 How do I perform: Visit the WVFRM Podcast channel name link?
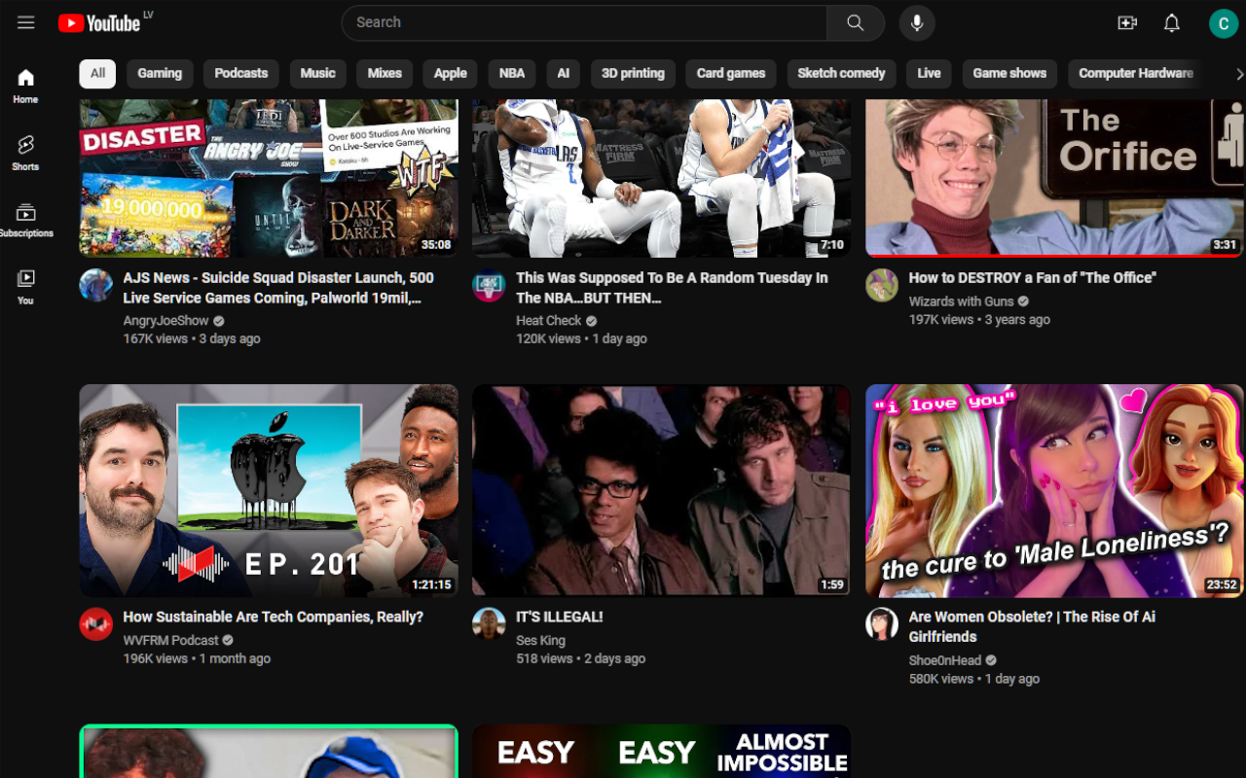click(x=170, y=641)
